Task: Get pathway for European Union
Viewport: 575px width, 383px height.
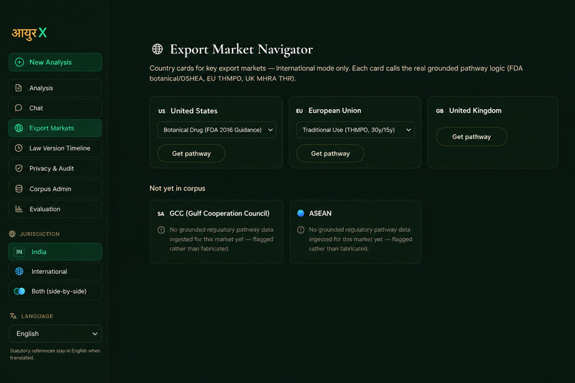Action: tap(330, 153)
